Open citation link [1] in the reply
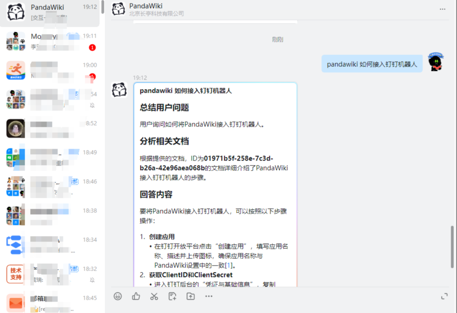Image resolution: width=457 pixels, height=313 pixels. coord(229,265)
